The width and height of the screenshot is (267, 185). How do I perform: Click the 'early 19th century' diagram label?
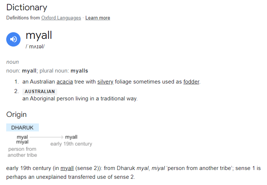(71, 144)
